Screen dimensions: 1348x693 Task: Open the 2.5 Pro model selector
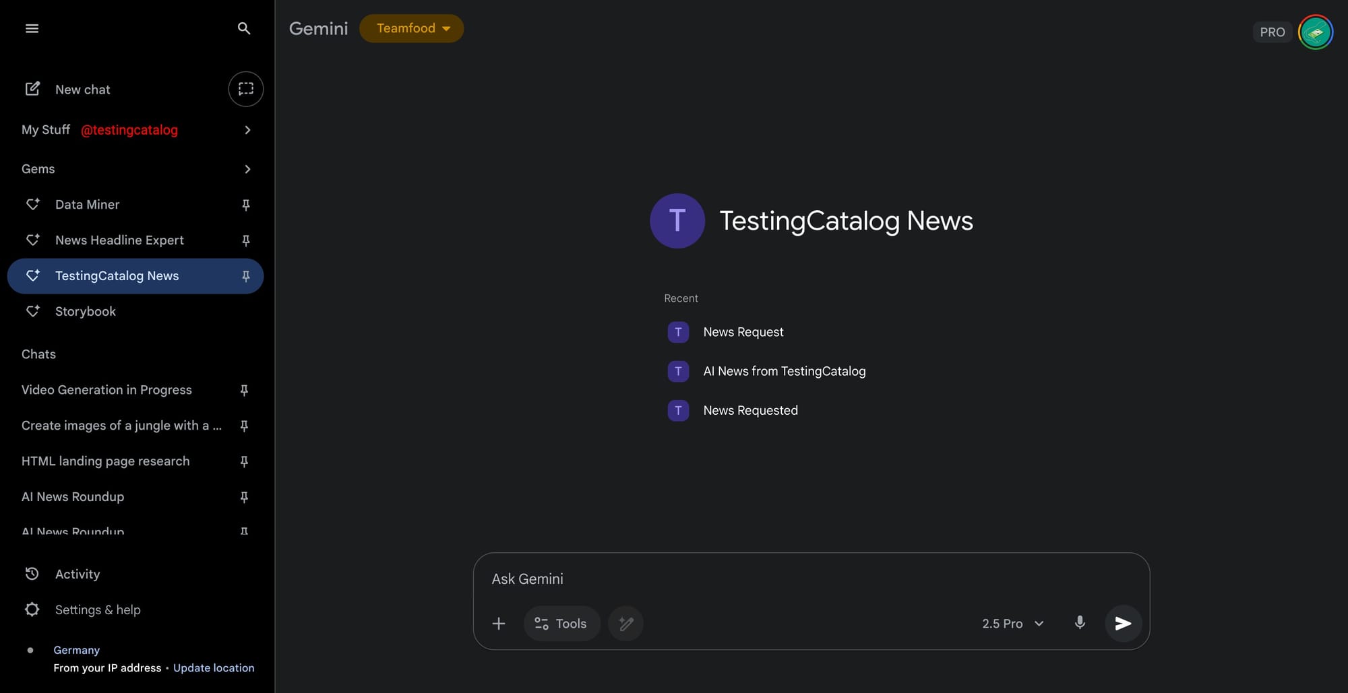[1012, 624]
